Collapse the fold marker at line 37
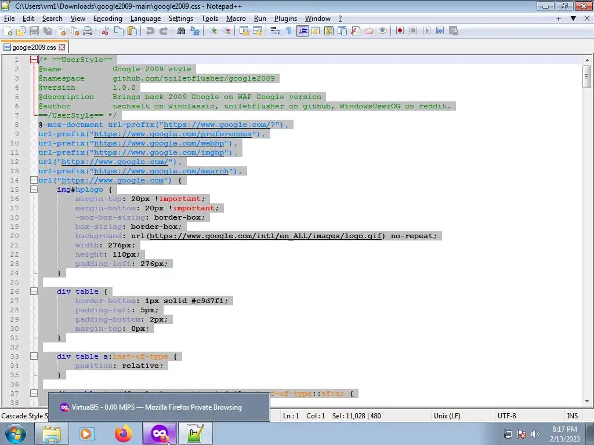This screenshot has height=445, width=594. point(34,393)
